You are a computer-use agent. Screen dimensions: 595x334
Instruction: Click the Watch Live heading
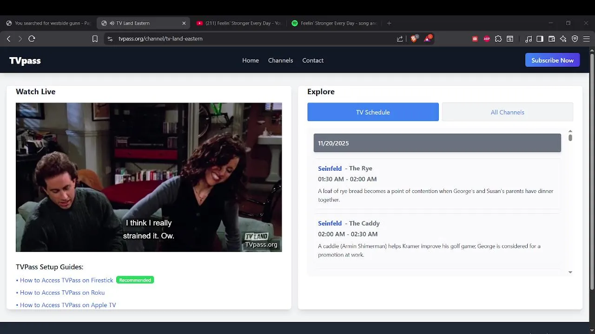click(x=36, y=92)
